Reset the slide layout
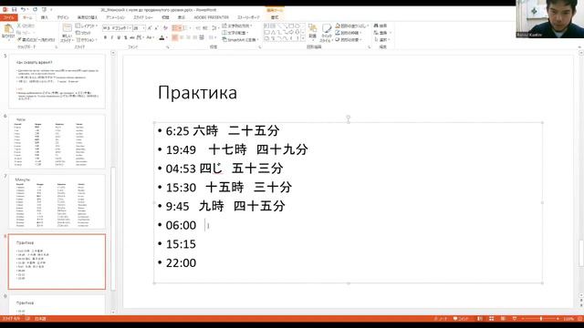 83,33
